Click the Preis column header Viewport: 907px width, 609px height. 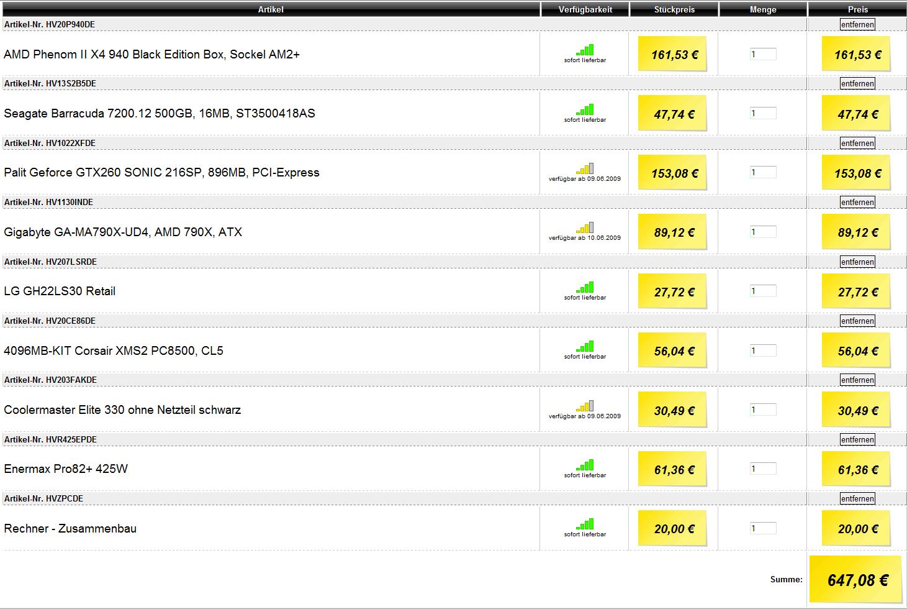click(857, 9)
